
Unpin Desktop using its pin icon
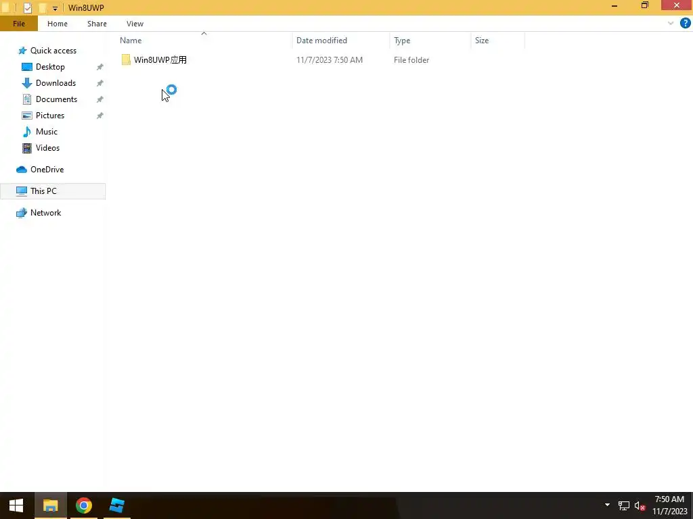click(x=100, y=67)
